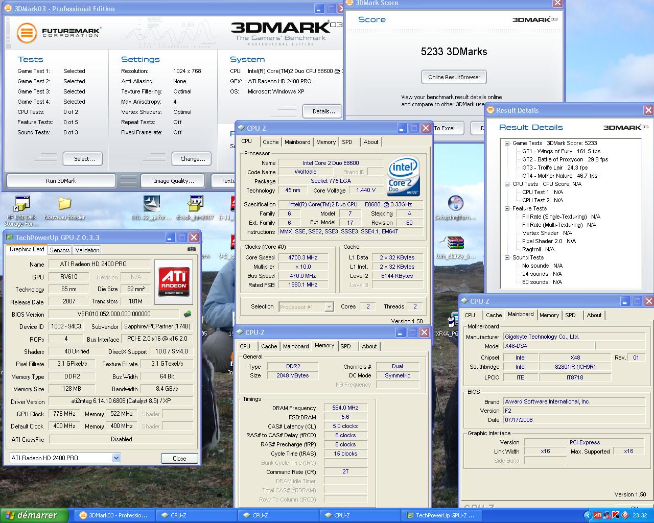
Task: Open Cache tab in CPU-Z CPU window
Action: (271, 142)
